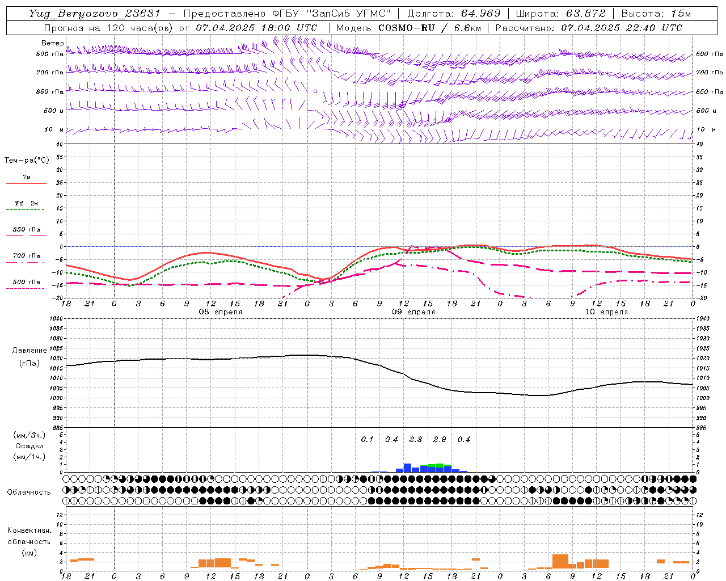Click the 700 гПа temperature legend entry
The width and height of the screenshot is (726, 581).
point(26,256)
